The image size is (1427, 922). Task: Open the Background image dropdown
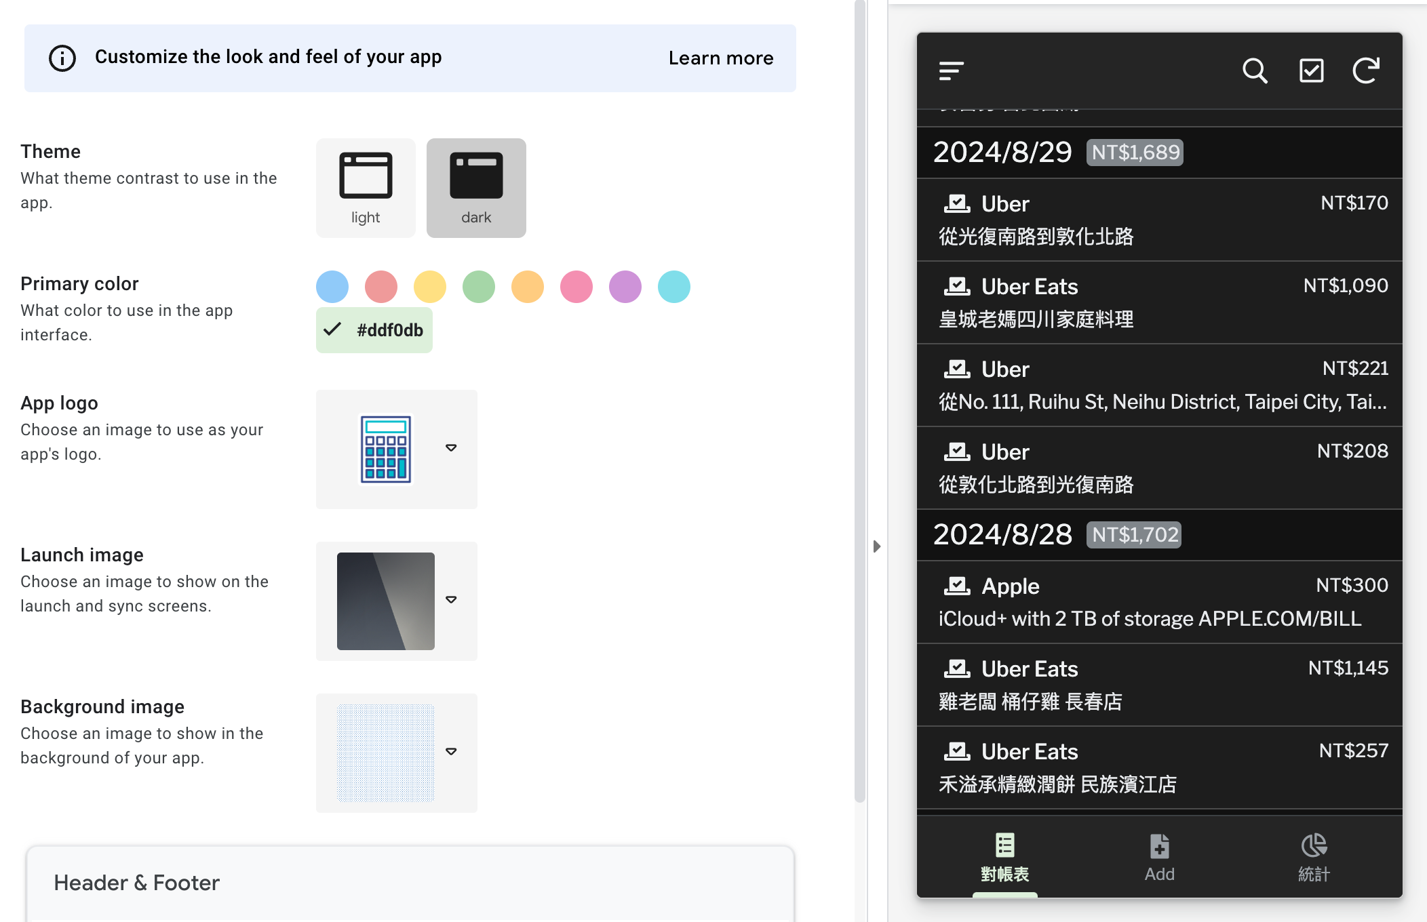pyautogui.click(x=451, y=752)
